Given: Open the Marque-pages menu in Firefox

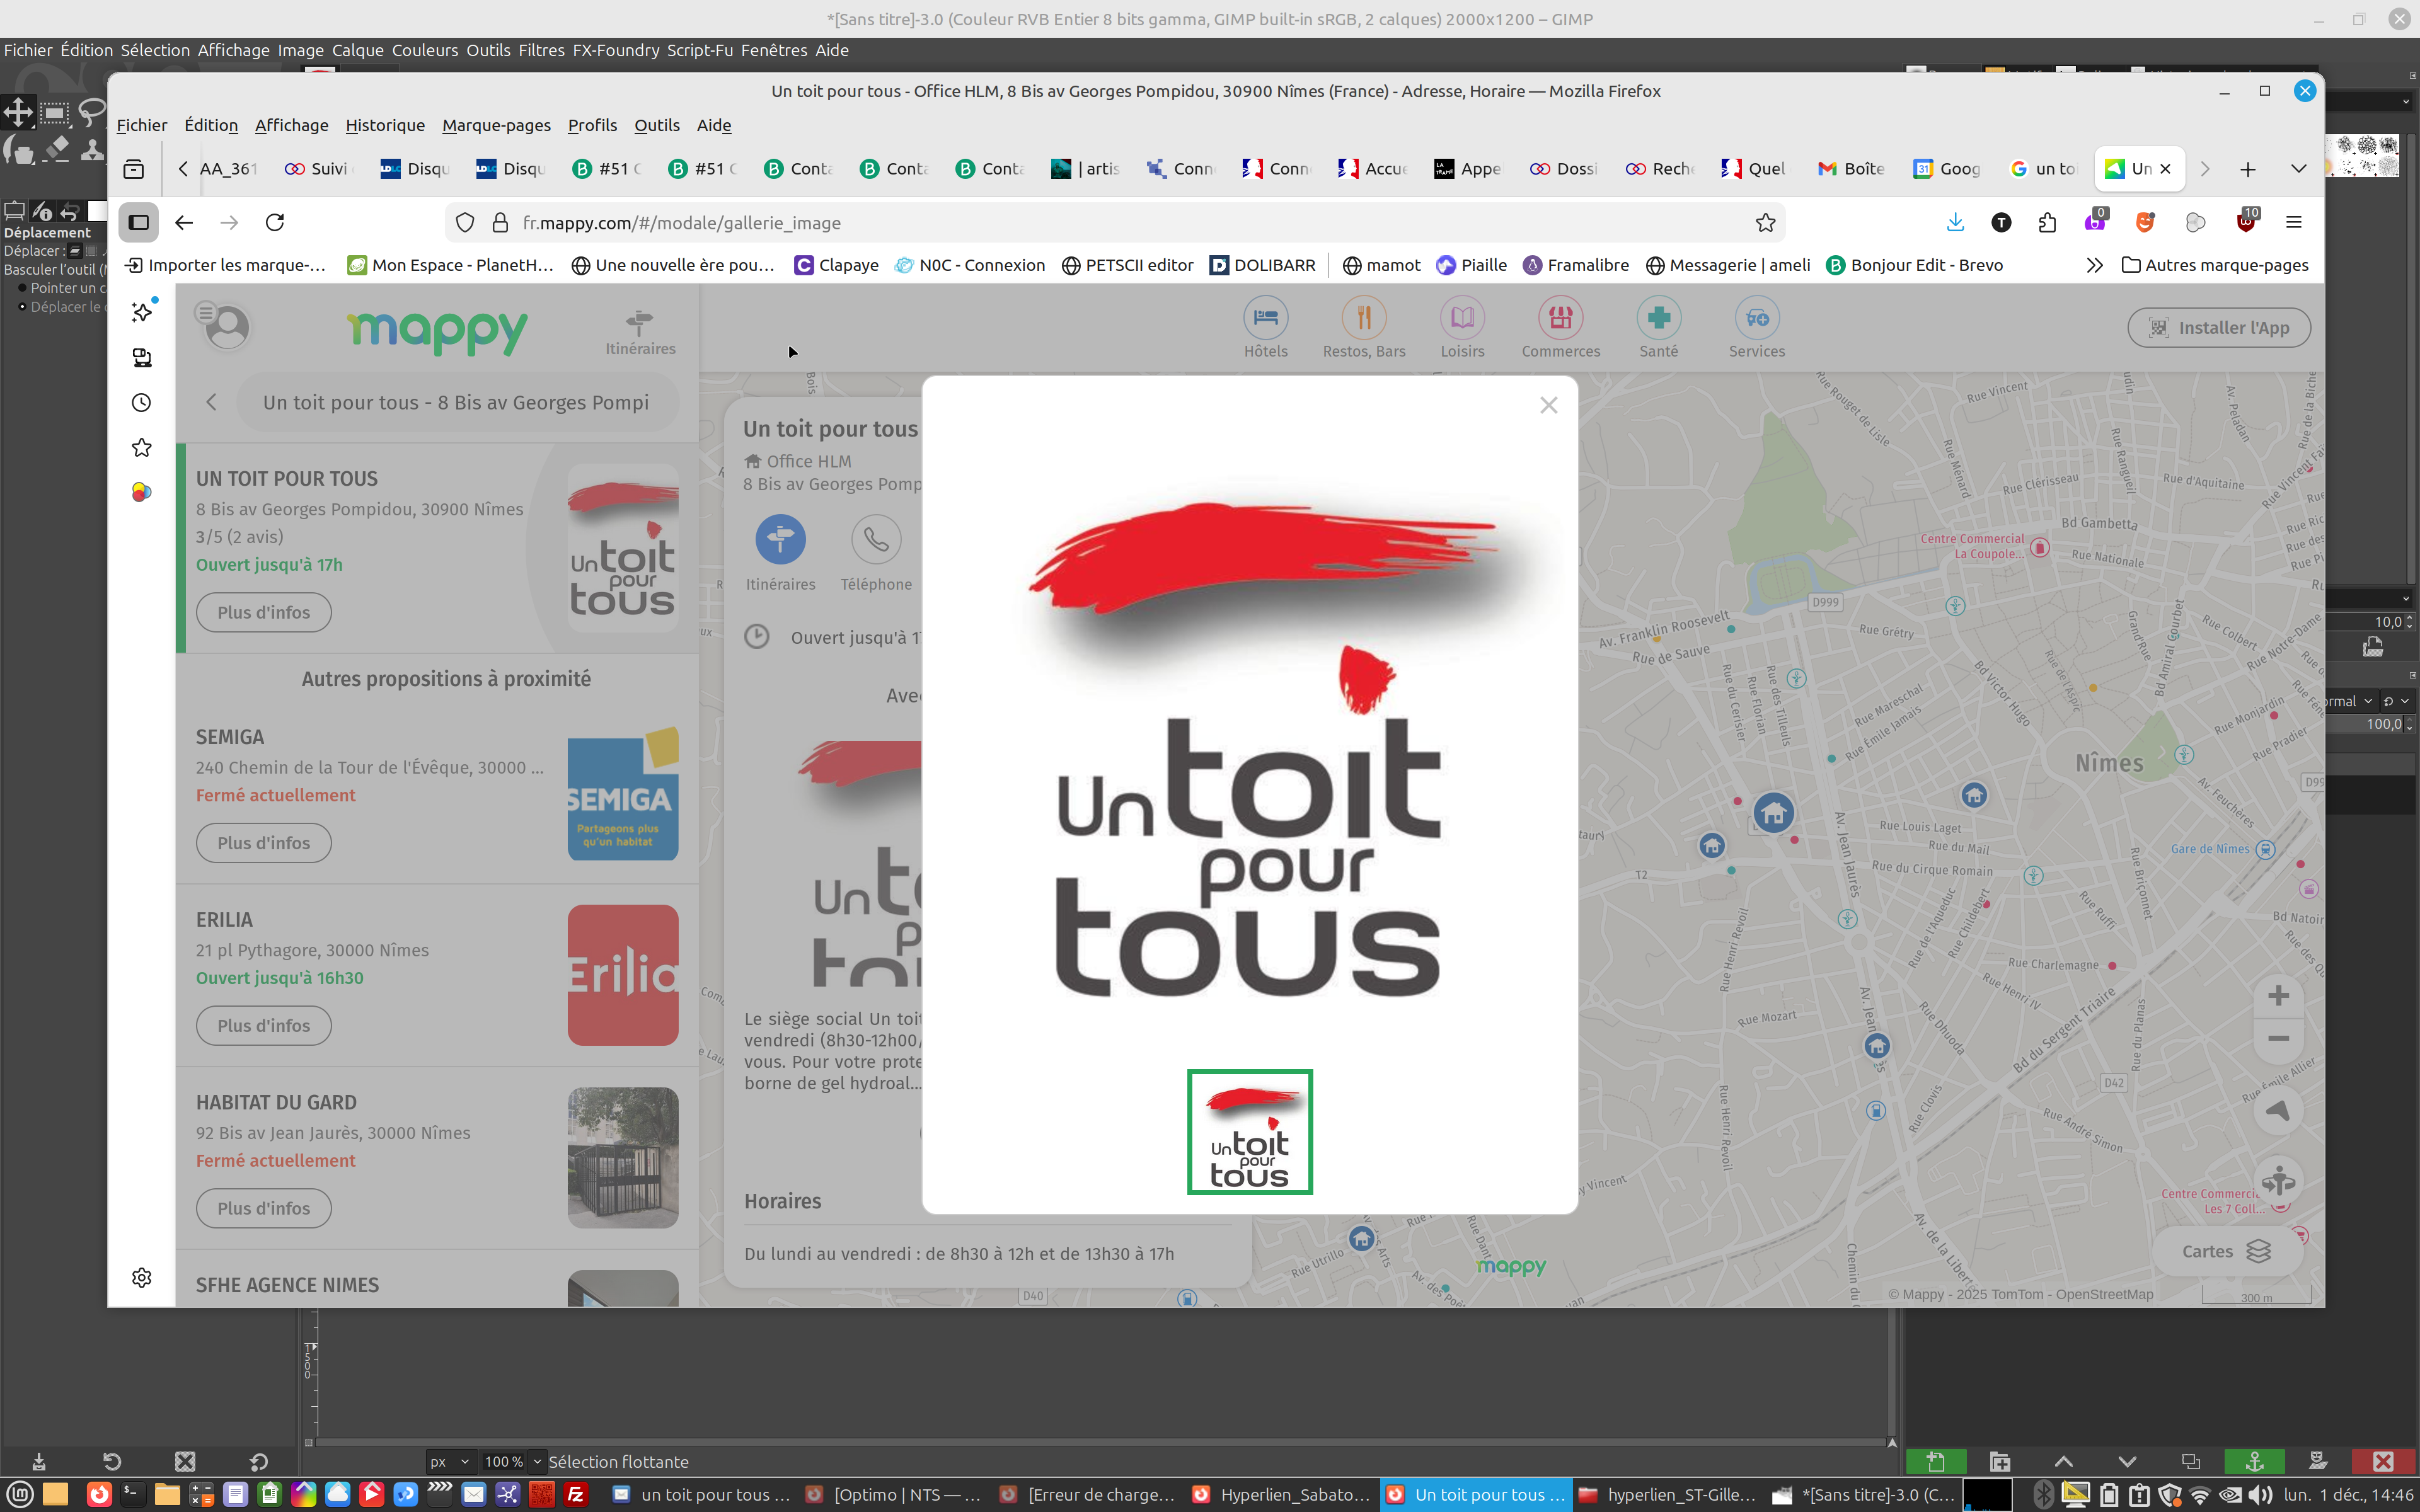Looking at the screenshot, I should (x=496, y=125).
